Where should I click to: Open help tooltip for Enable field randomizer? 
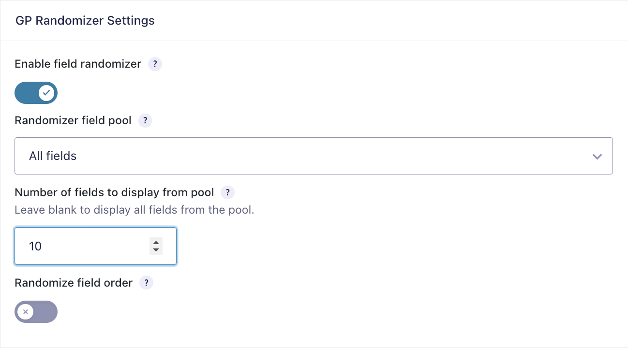155,64
